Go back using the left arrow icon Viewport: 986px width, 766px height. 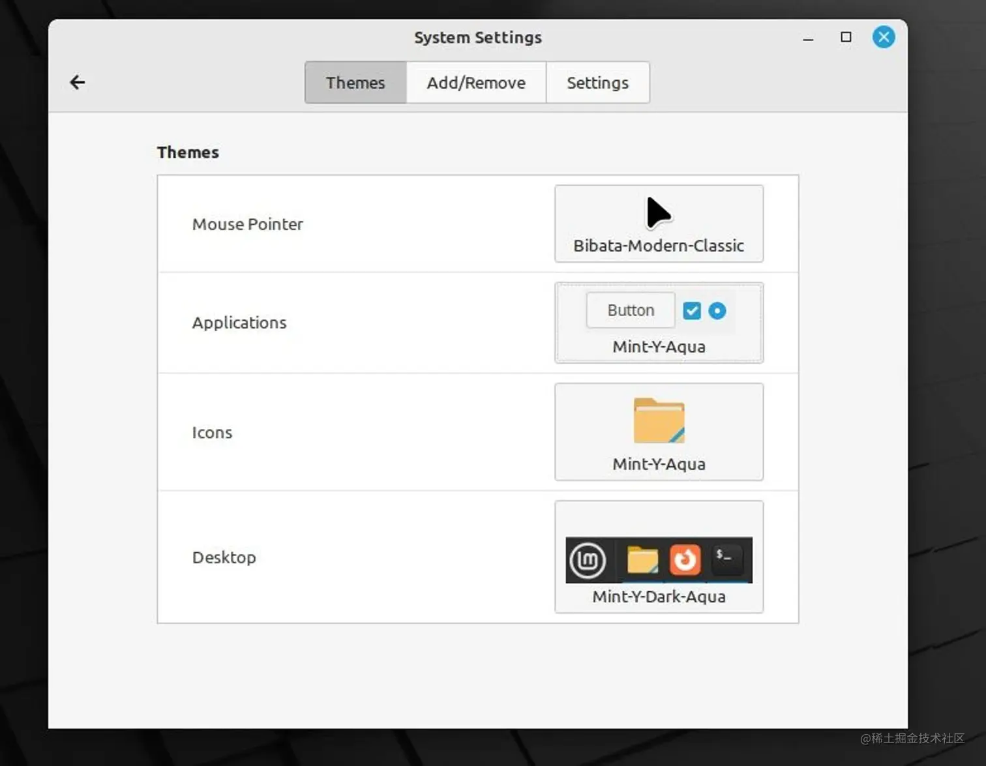click(78, 82)
